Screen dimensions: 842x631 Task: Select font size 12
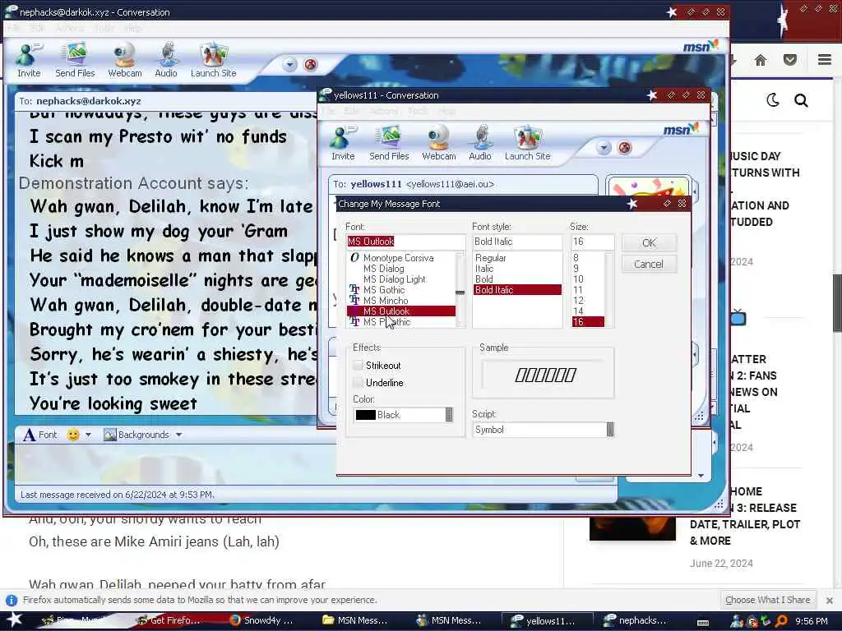pyautogui.click(x=578, y=301)
